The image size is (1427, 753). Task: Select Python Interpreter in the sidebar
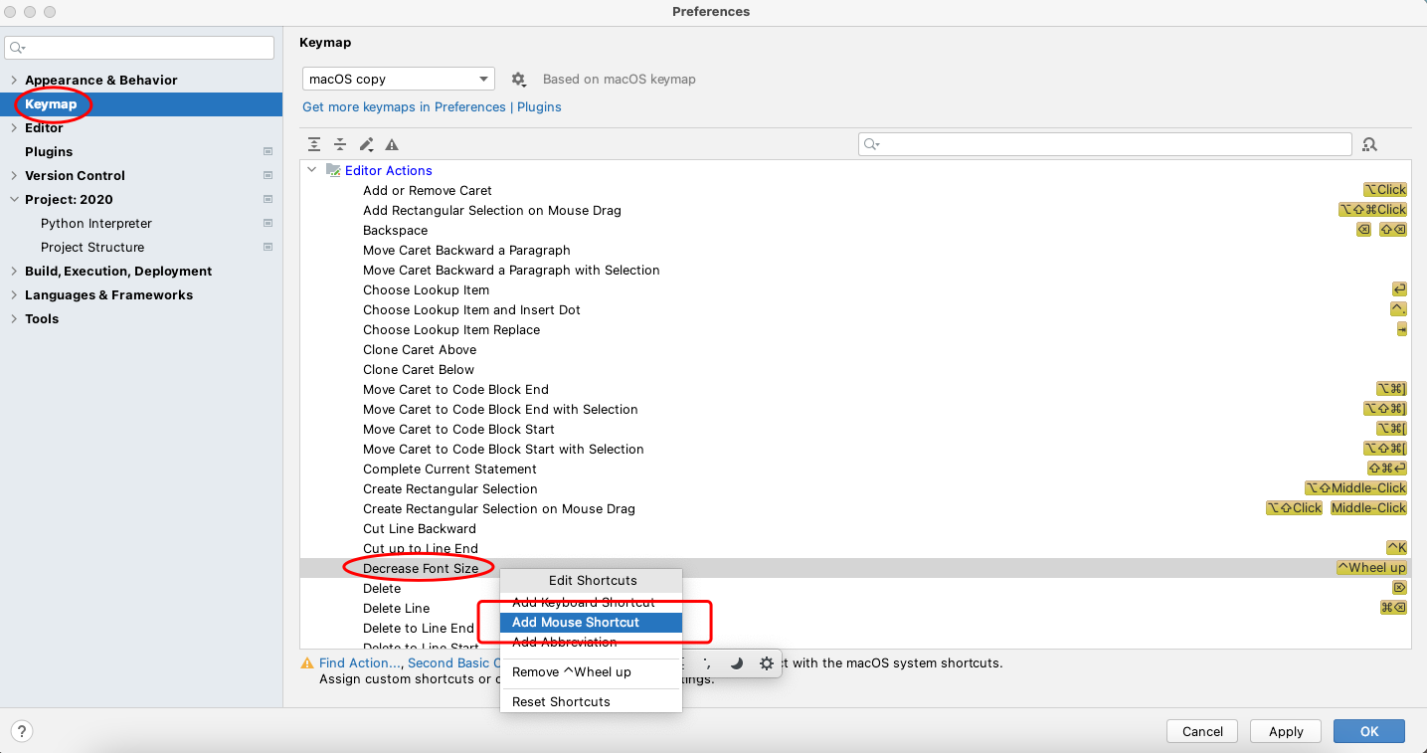tap(141, 223)
